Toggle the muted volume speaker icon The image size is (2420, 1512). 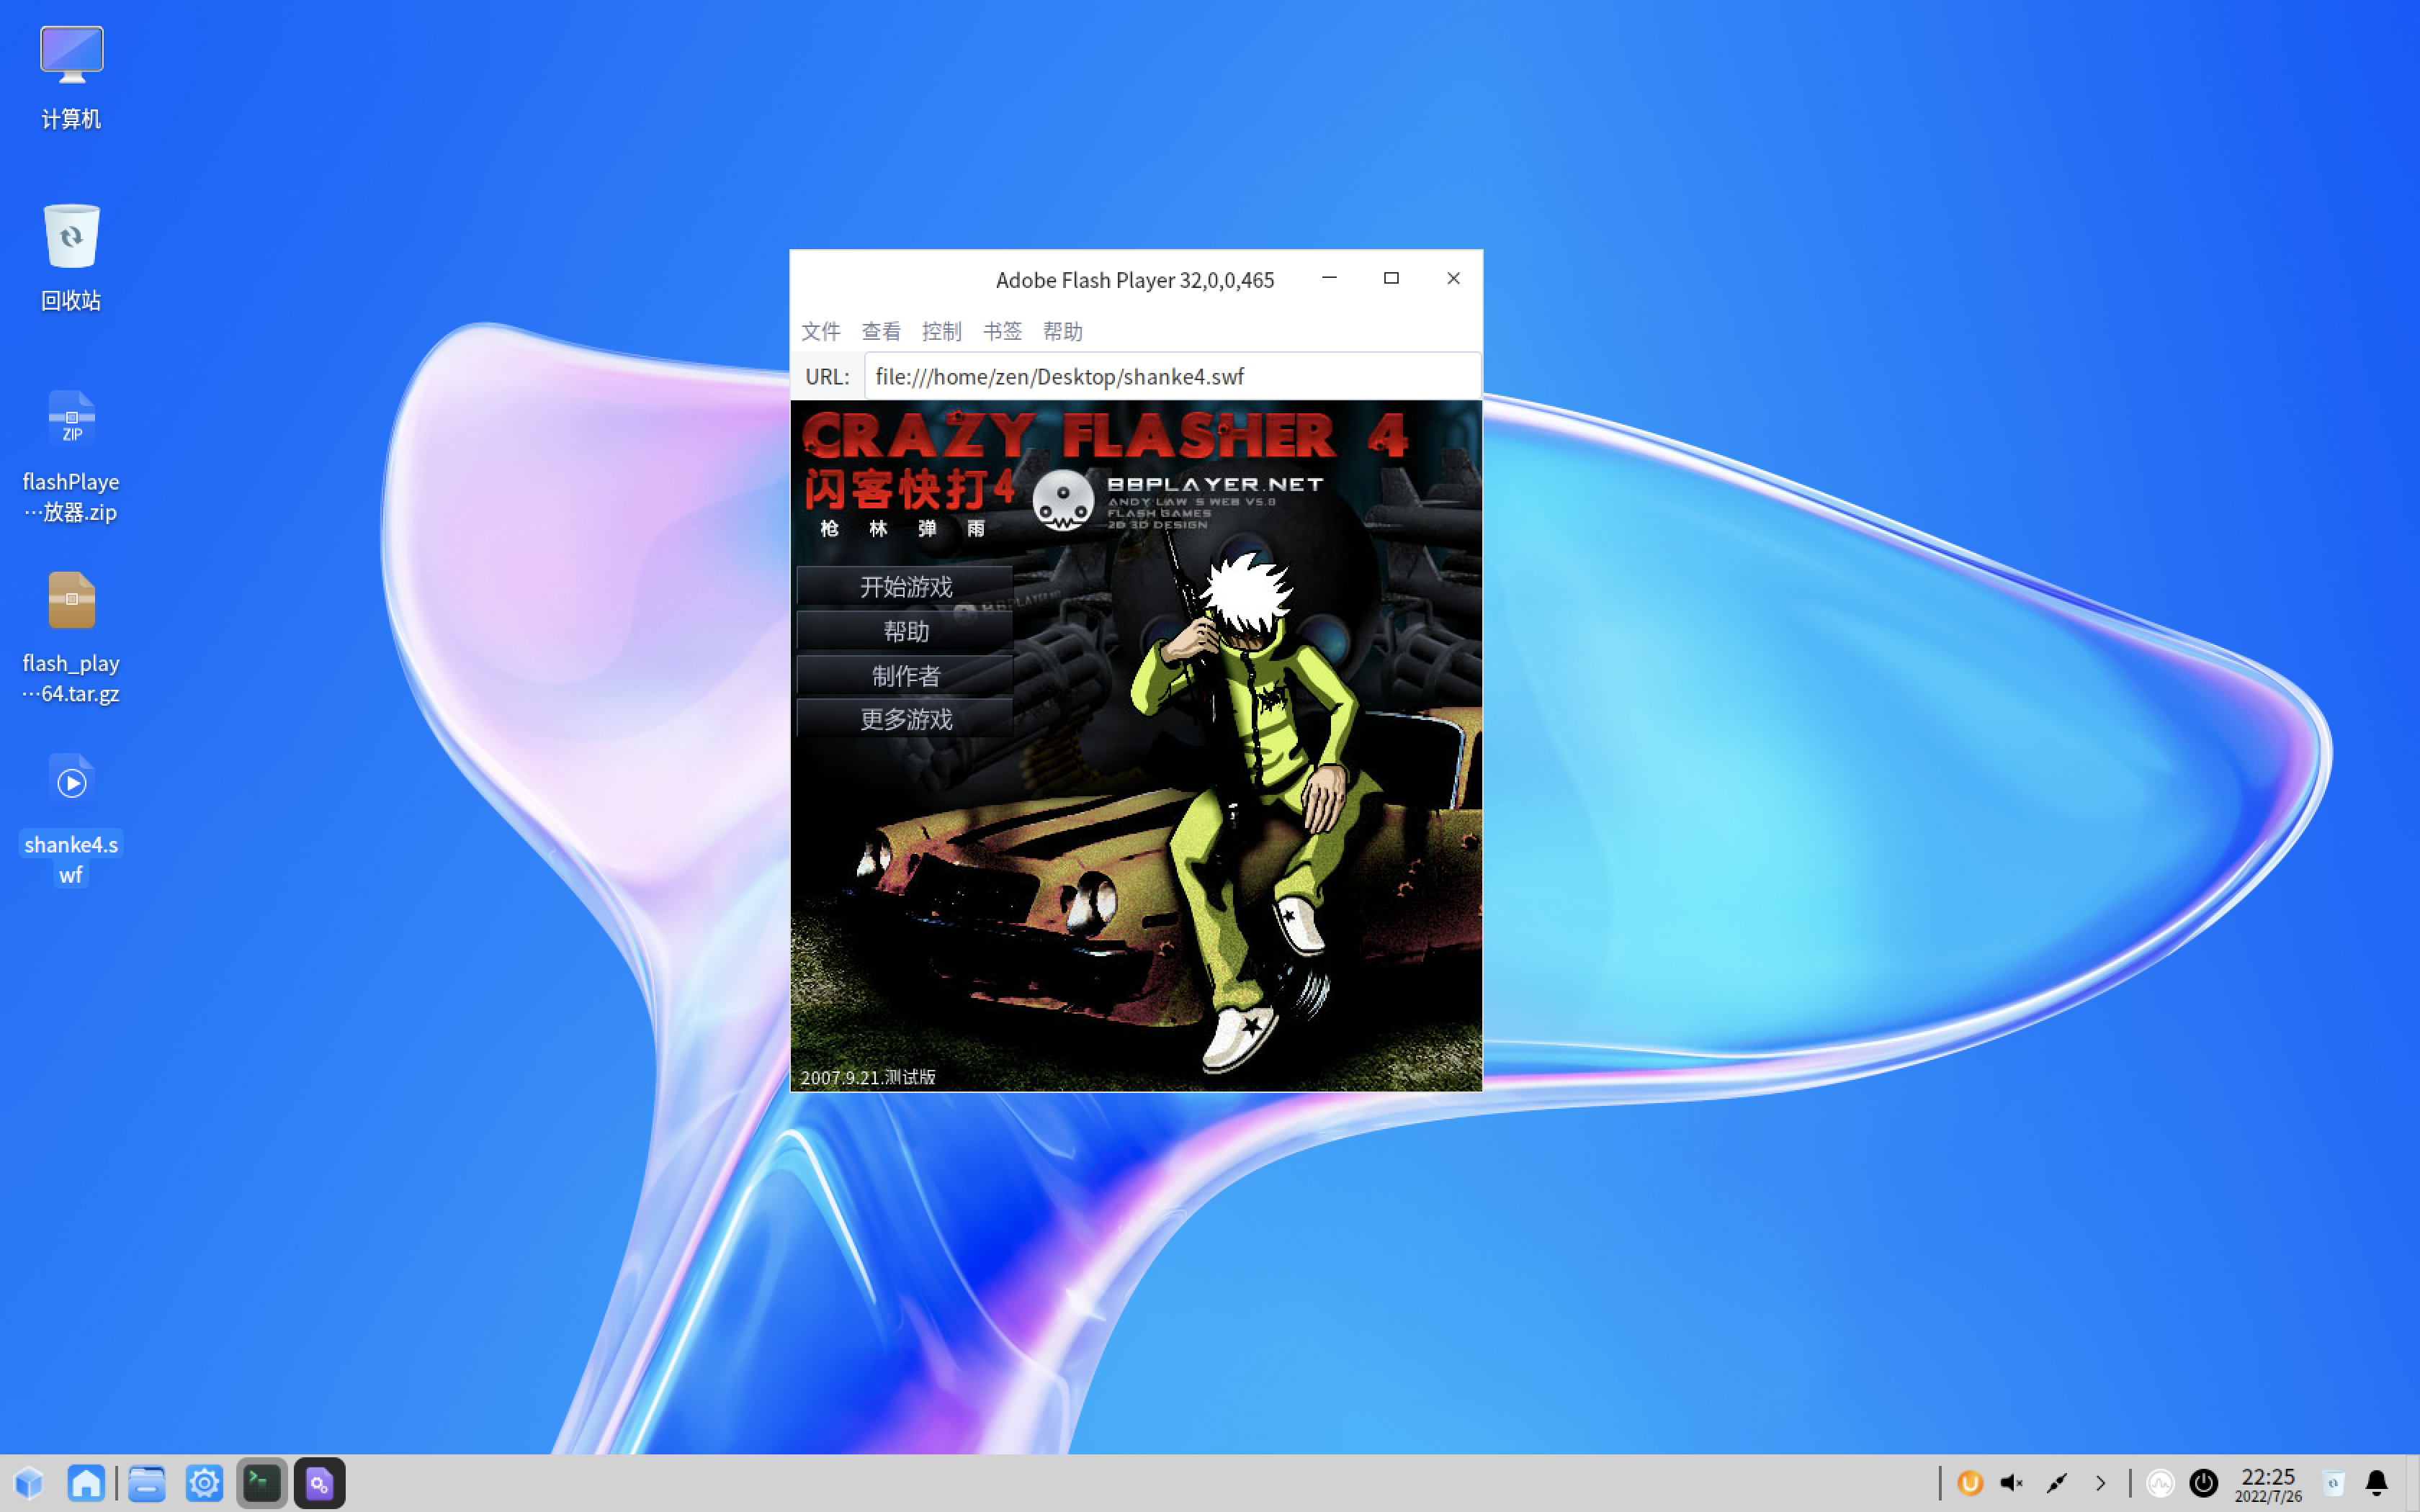click(2012, 1482)
